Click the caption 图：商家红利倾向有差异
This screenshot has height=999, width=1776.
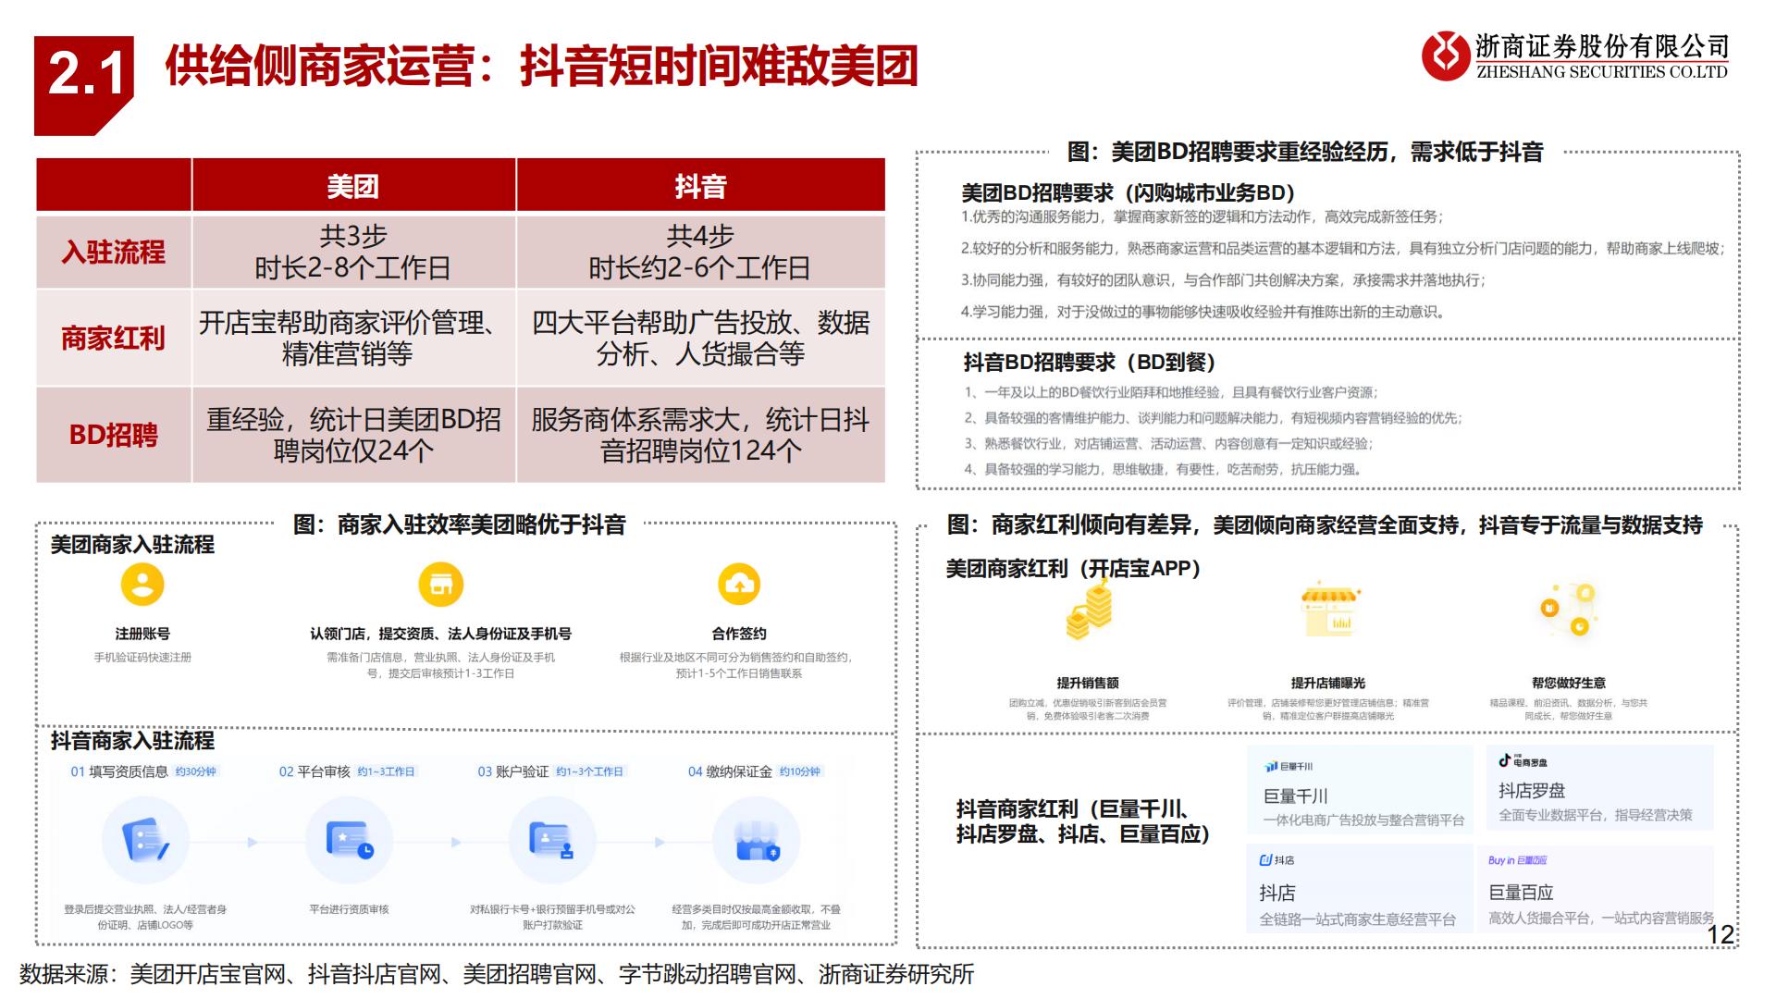pyautogui.click(x=1325, y=524)
